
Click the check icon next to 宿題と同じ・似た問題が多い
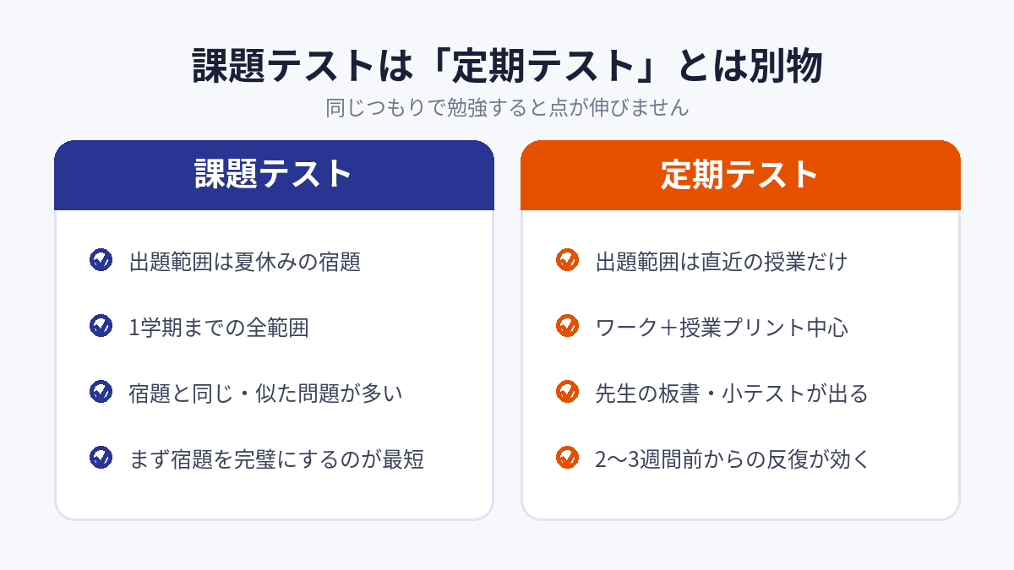point(101,392)
